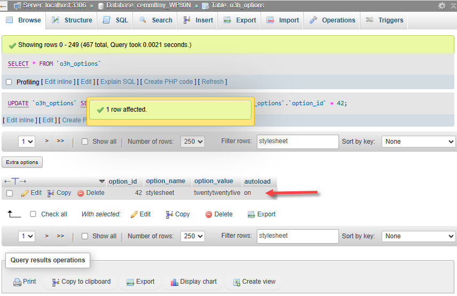This screenshot has width=457, height=296.
Task: Go to the Operations tab
Action: click(332, 20)
